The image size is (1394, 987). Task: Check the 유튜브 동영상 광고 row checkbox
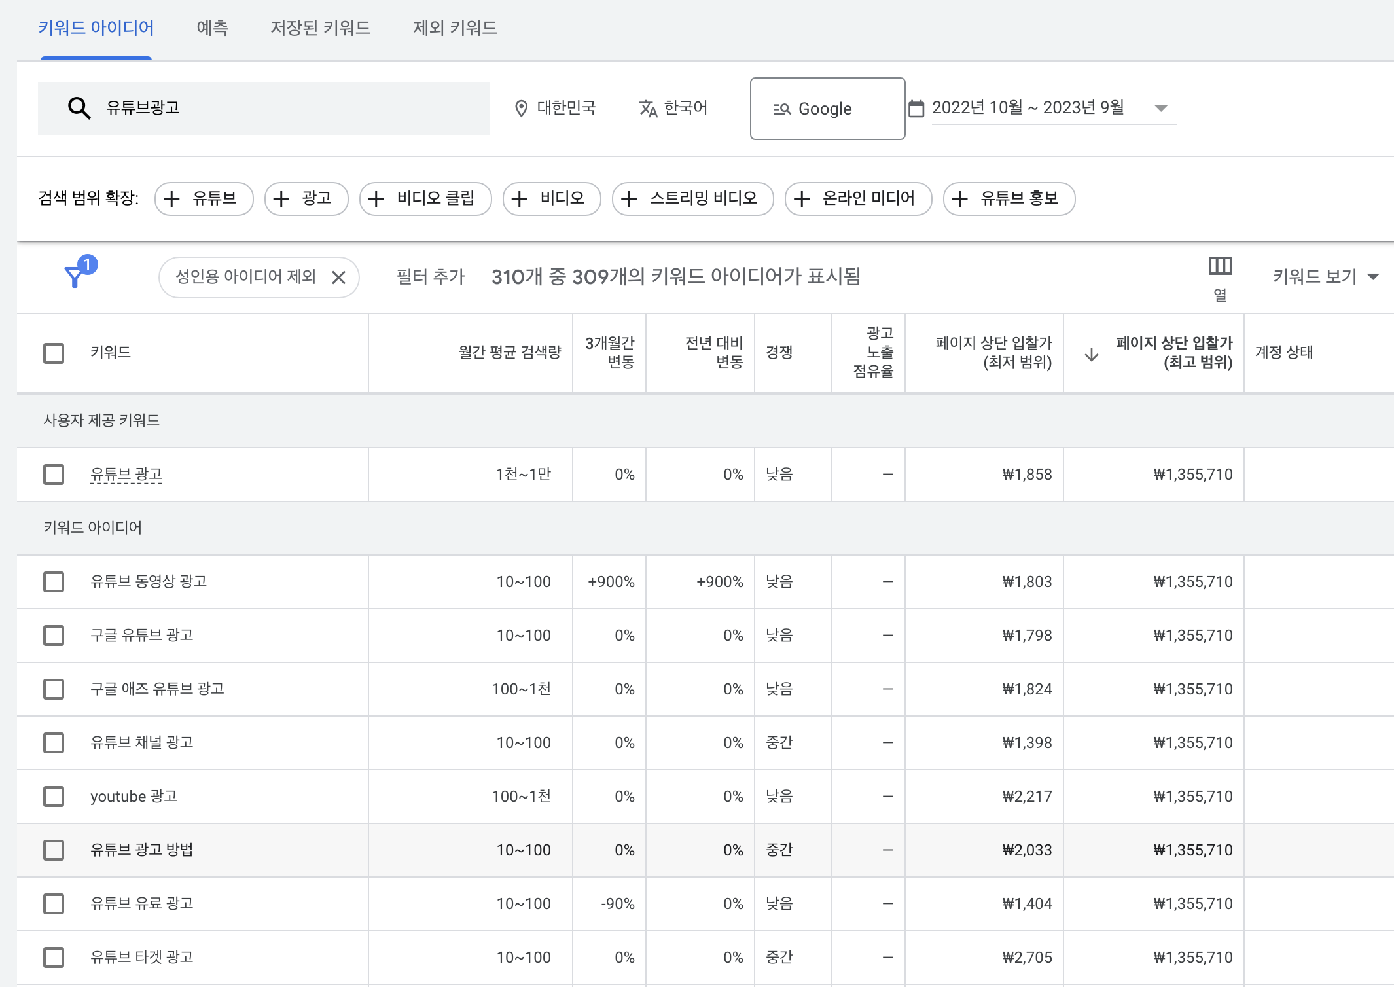click(x=54, y=582)
